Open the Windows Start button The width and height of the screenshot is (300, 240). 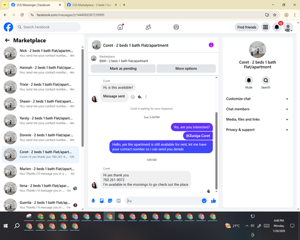point(5,226)
